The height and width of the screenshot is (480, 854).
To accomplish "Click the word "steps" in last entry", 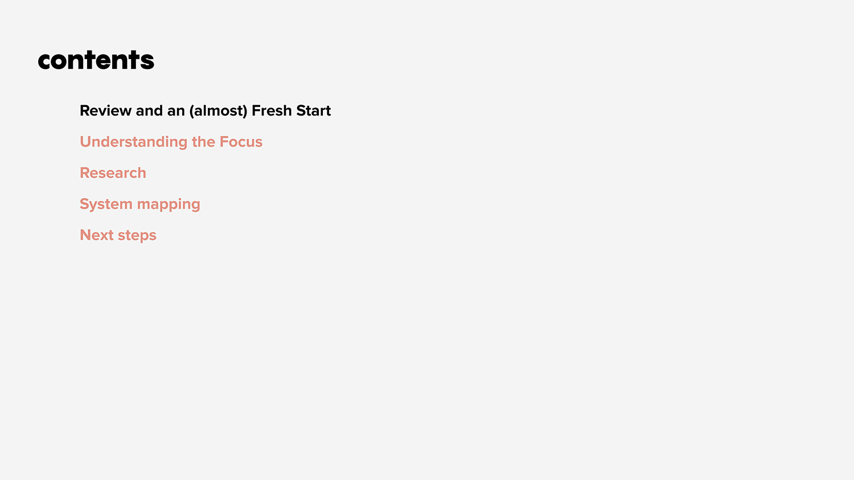I will point(137,236).
